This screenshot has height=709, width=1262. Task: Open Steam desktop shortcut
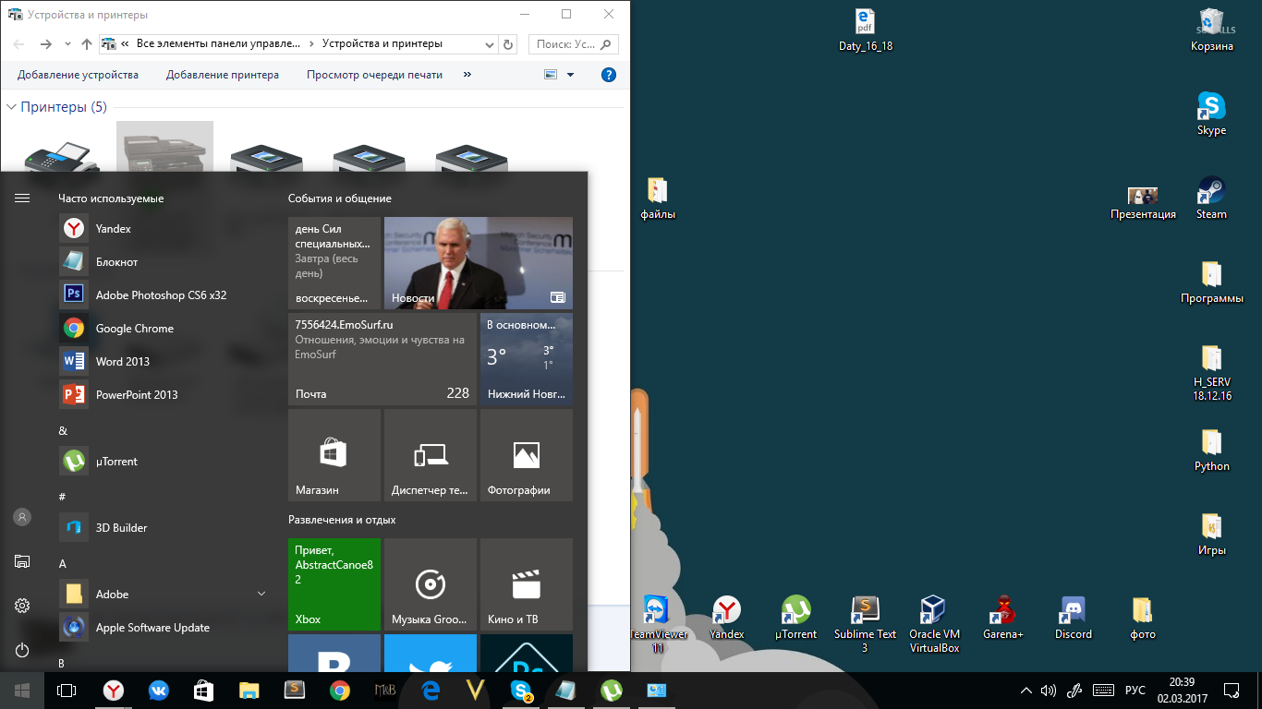tap(1212, 198)
